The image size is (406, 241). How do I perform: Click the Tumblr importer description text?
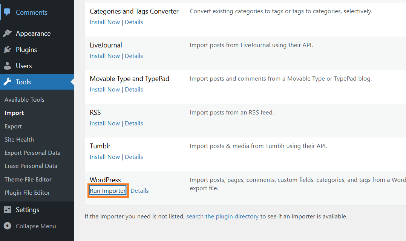coord(258,146)
